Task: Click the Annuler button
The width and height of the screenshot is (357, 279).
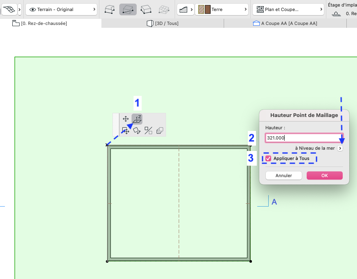Action: click(x=284, y=175)
